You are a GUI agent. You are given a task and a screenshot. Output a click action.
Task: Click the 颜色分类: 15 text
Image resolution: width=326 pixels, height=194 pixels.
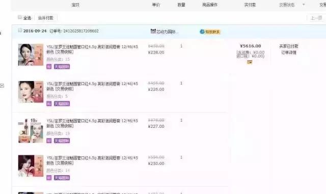(x=58, y=60)
